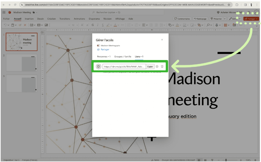The height and width of the screenshot is (162, 261).
Task: Click the globe icon beside the link
Action: point(98,66)
